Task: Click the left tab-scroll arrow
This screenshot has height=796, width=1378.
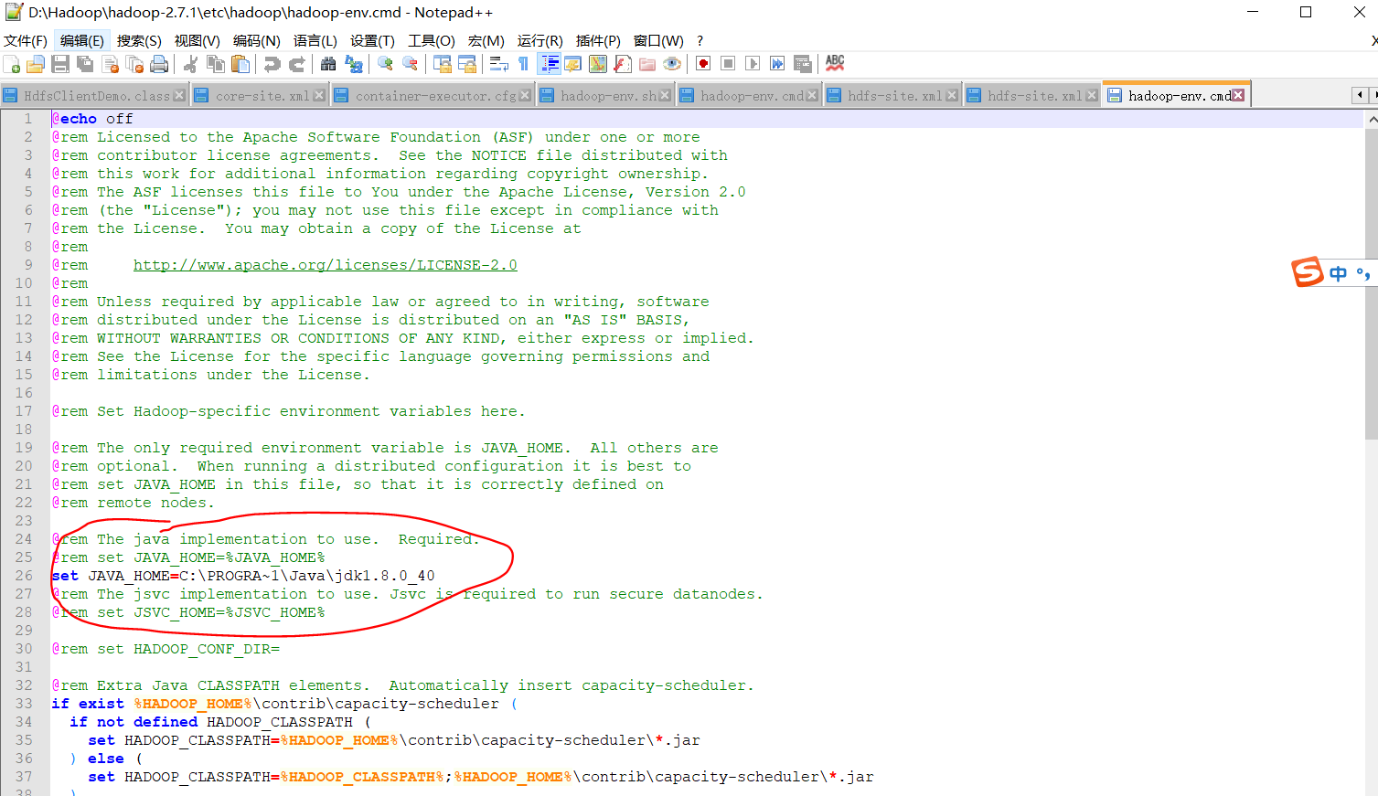Action: tap(1360, 95)
